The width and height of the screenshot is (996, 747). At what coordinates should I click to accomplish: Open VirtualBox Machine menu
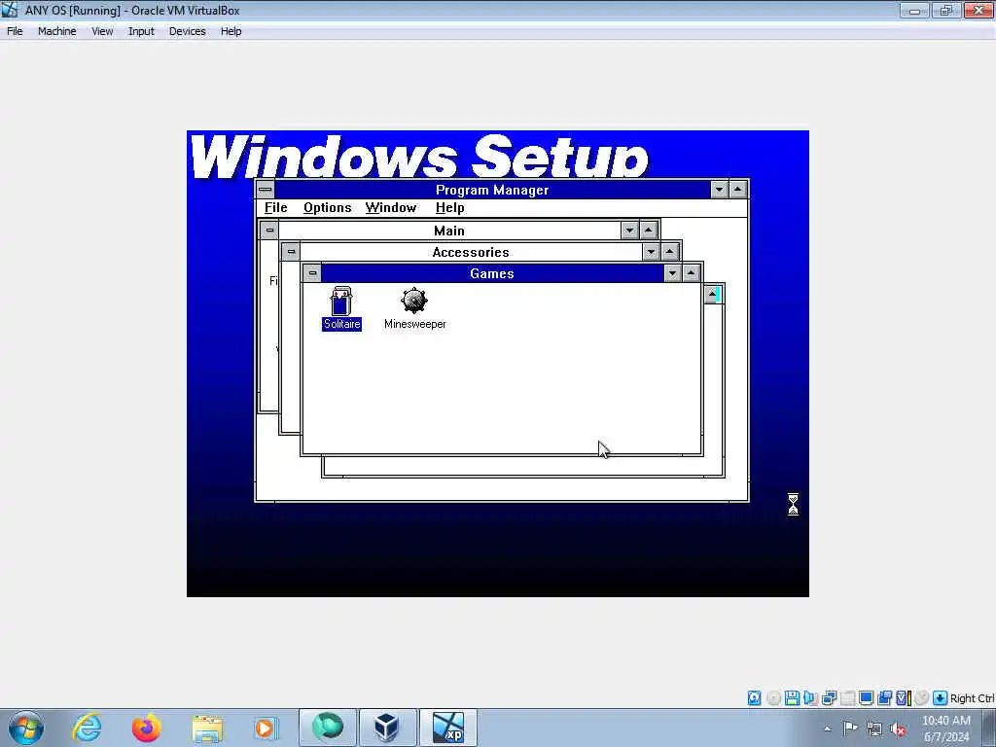pyautogui.click(x=56, y=31)
